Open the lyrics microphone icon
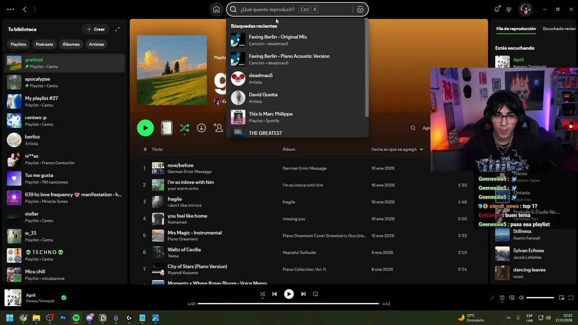Viewport: 578px width, 325px height. [493, 298]
